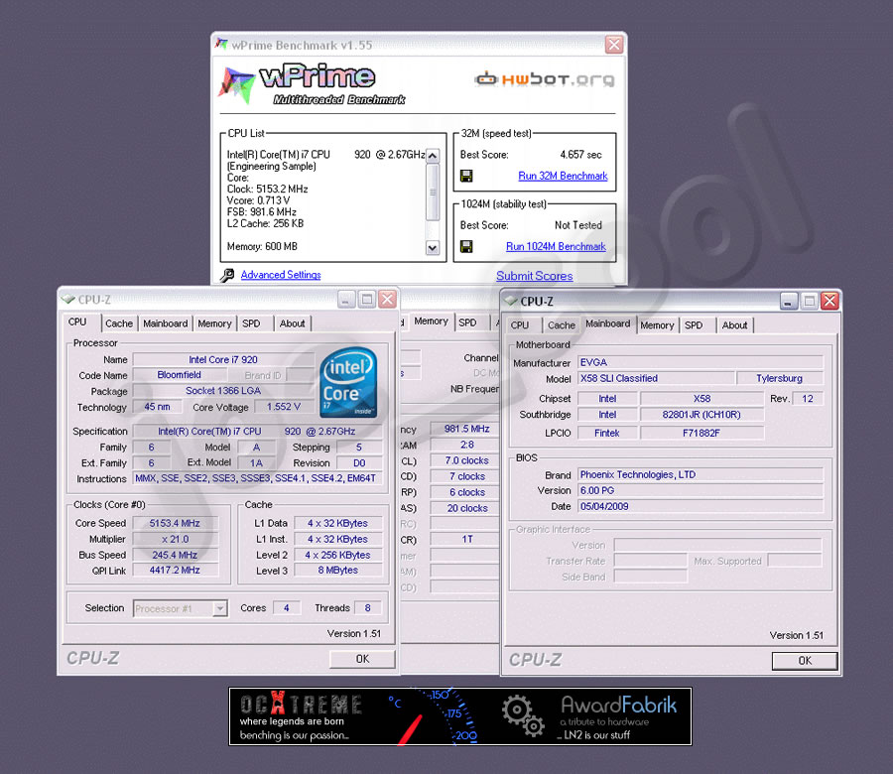The width and height of the screenshot is (893, 774).
Task: Switch to Memory tab in left CPU-Z
Action: 214,323
